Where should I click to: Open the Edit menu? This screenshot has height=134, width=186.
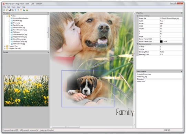9,7
